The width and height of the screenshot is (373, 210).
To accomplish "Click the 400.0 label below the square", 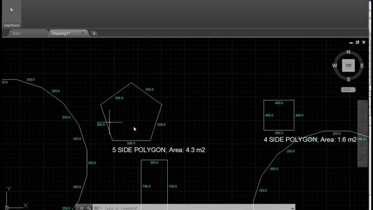I will 279,133.
